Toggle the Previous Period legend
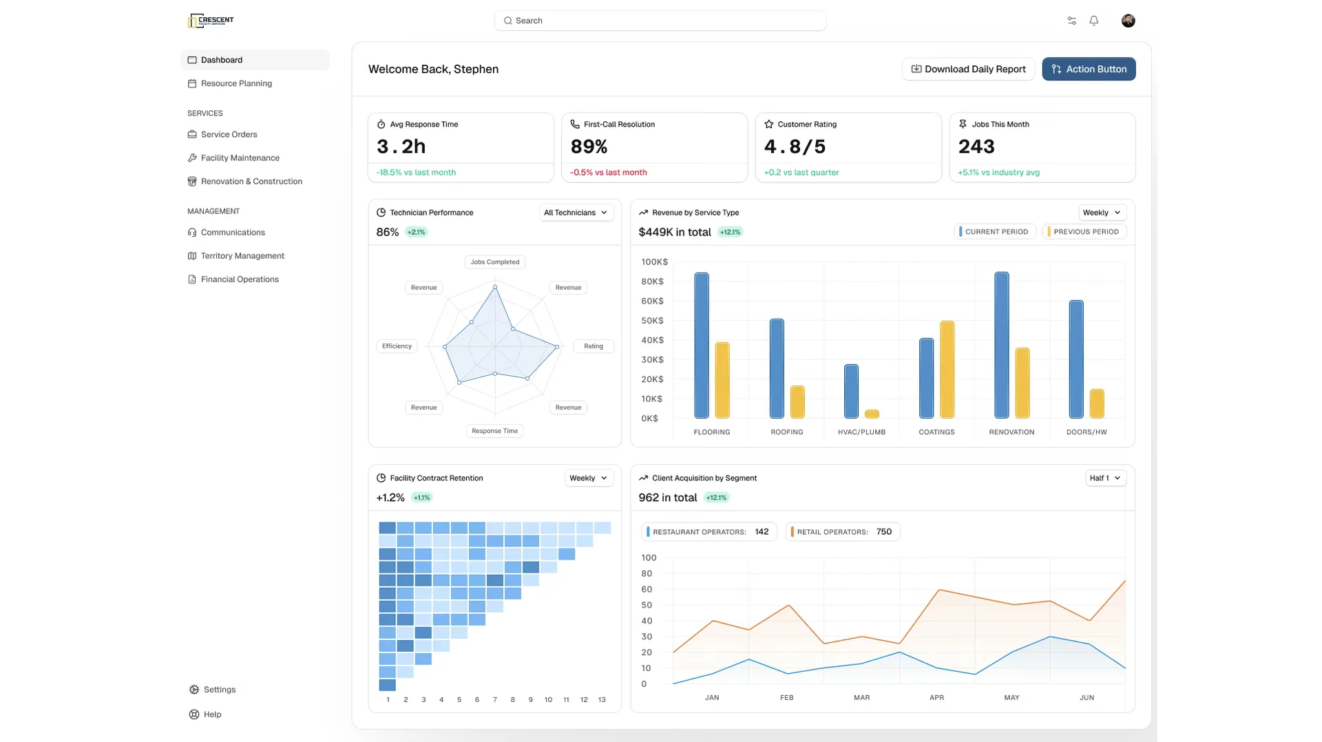 1084,232
